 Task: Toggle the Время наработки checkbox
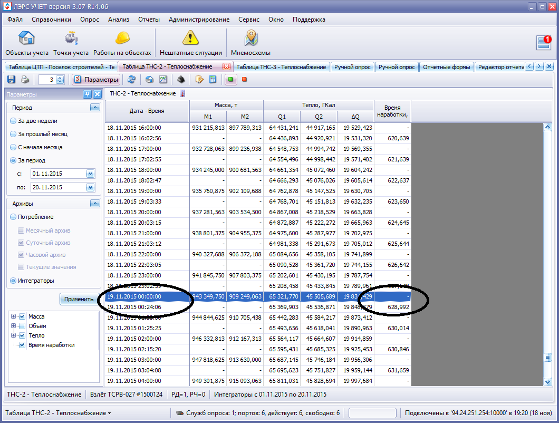click(22, 345)
